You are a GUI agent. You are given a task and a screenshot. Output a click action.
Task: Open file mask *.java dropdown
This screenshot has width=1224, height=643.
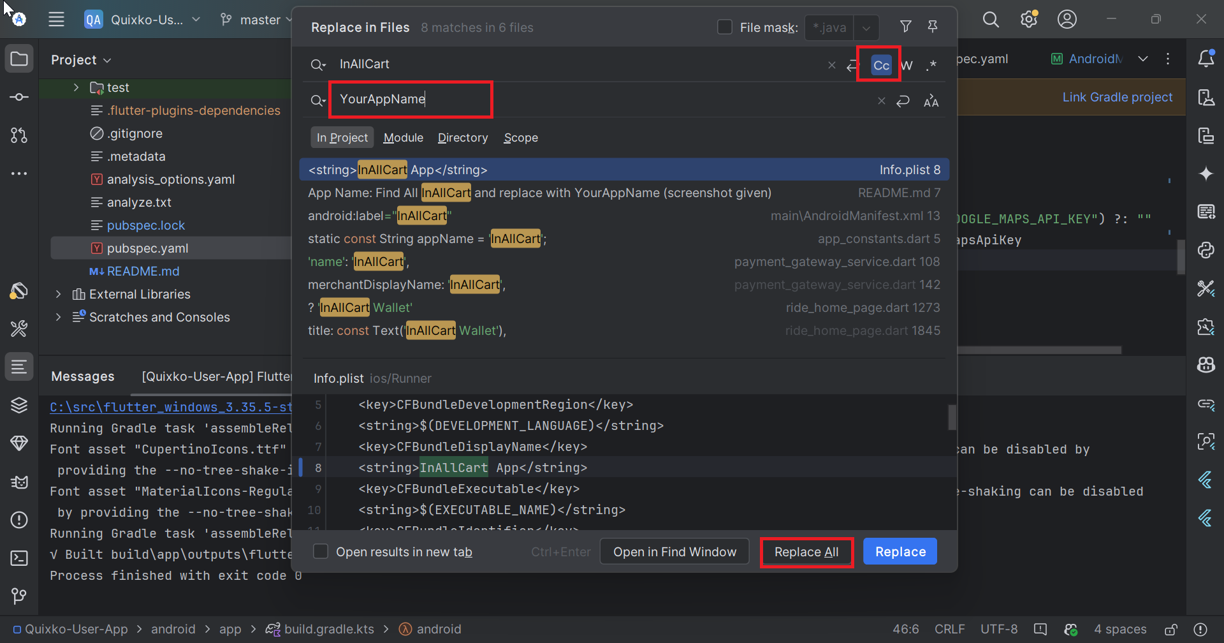[866, 27]
